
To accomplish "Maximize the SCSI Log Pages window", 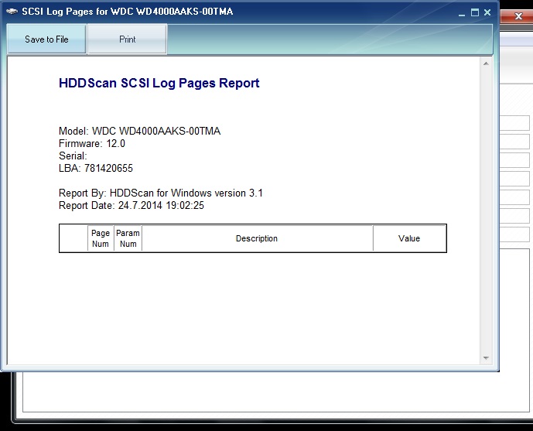I will [x=475, y=12].
